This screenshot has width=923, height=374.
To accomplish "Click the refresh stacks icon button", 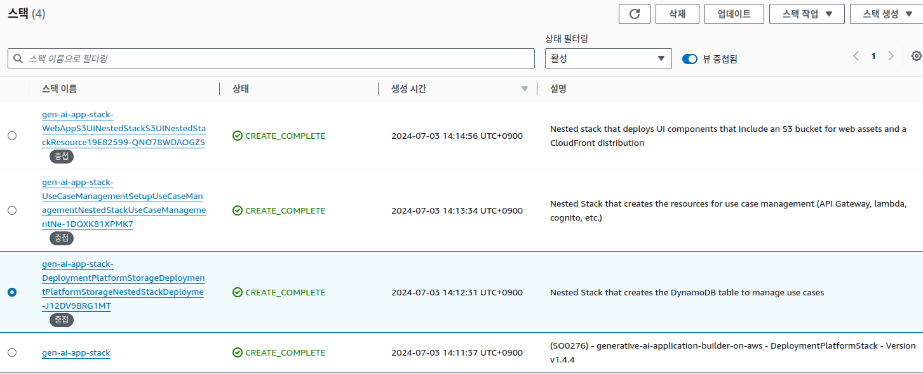I will (x=634, y=14).
